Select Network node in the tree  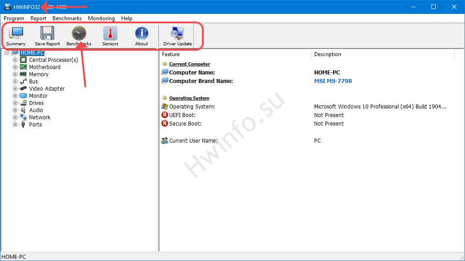click(x=39, y=117)
